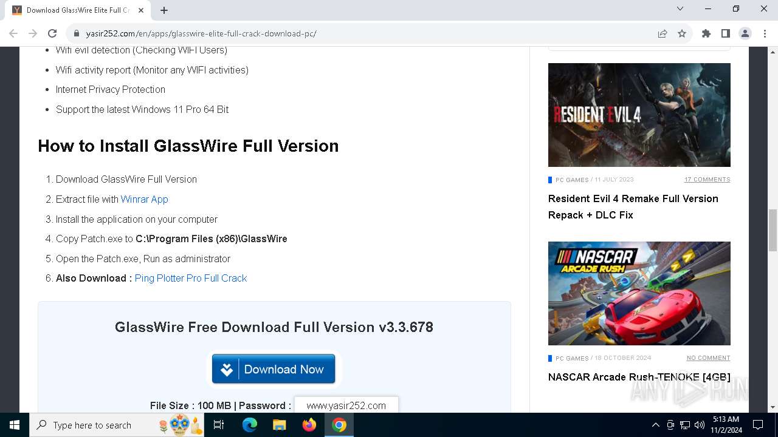Open the Resident Evil 4 Remake article title
Image resolution: width=778 pixels, height=437 pixels.
(x=633, y=207)
